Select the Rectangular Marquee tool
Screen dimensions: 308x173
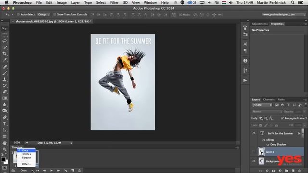[x=4, y=35]
